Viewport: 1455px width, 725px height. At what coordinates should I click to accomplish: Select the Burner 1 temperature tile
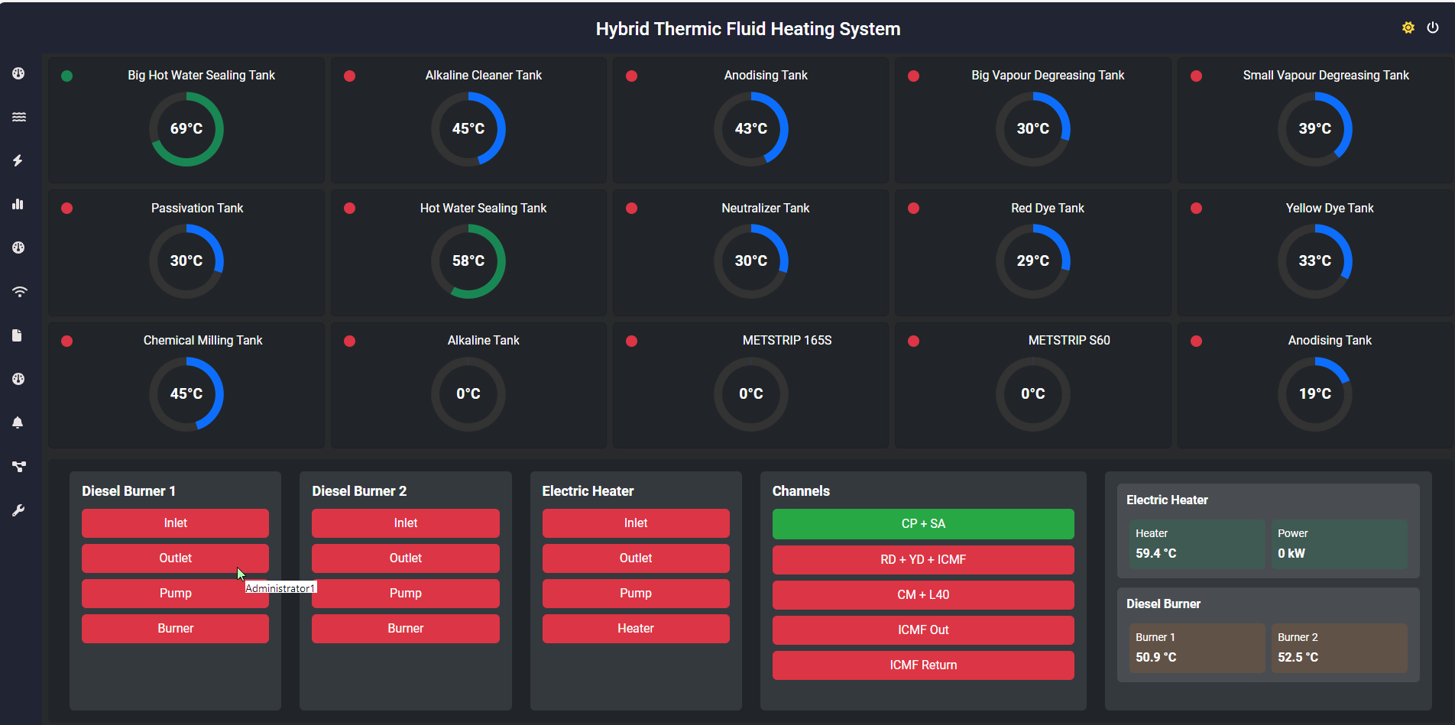1197,647
